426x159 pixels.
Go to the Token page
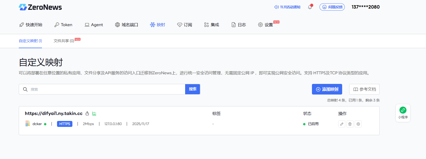[63, 25]
